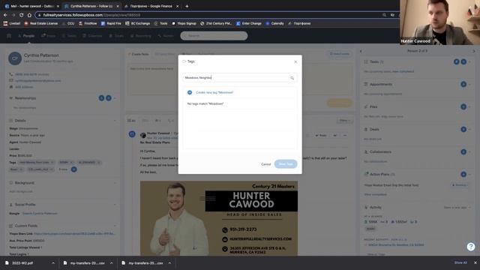This screenshot has width=480, height=270.
Task: Go forward in browser history
Action: tap(13, 15)
